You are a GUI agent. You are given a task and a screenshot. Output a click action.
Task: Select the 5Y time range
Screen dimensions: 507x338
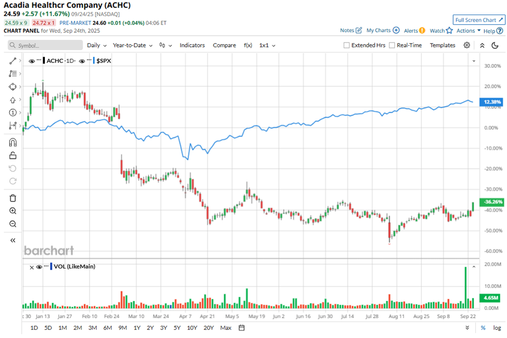pos(177,328)
